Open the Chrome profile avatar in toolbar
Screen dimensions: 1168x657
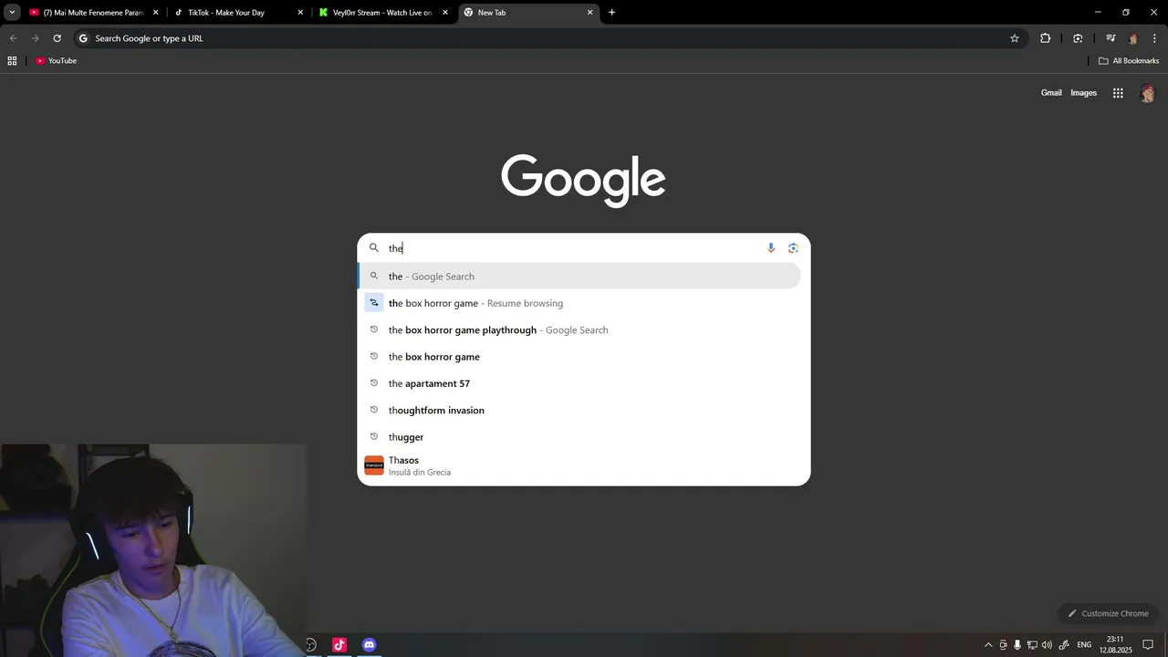point(1133,38)
